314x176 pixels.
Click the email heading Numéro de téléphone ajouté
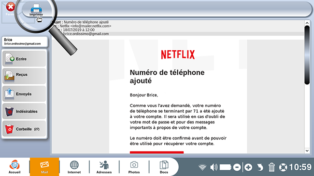coord(167,77)
